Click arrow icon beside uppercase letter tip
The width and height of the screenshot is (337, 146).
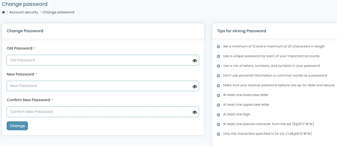[218, 105]
